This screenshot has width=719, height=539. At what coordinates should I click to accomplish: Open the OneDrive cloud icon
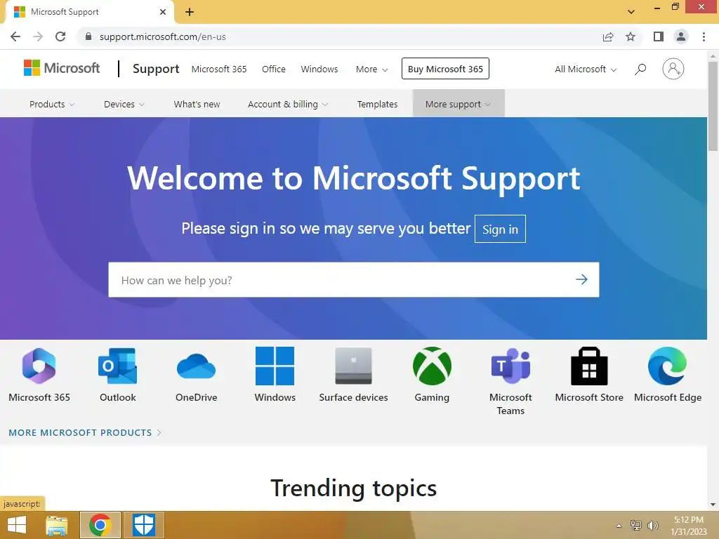pyautogui.click(x=197, y=366)
